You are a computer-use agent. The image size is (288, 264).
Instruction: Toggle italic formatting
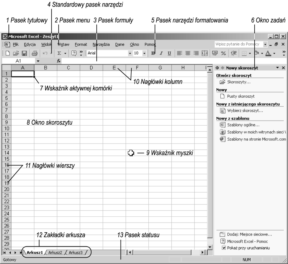(x=161, y=53)
